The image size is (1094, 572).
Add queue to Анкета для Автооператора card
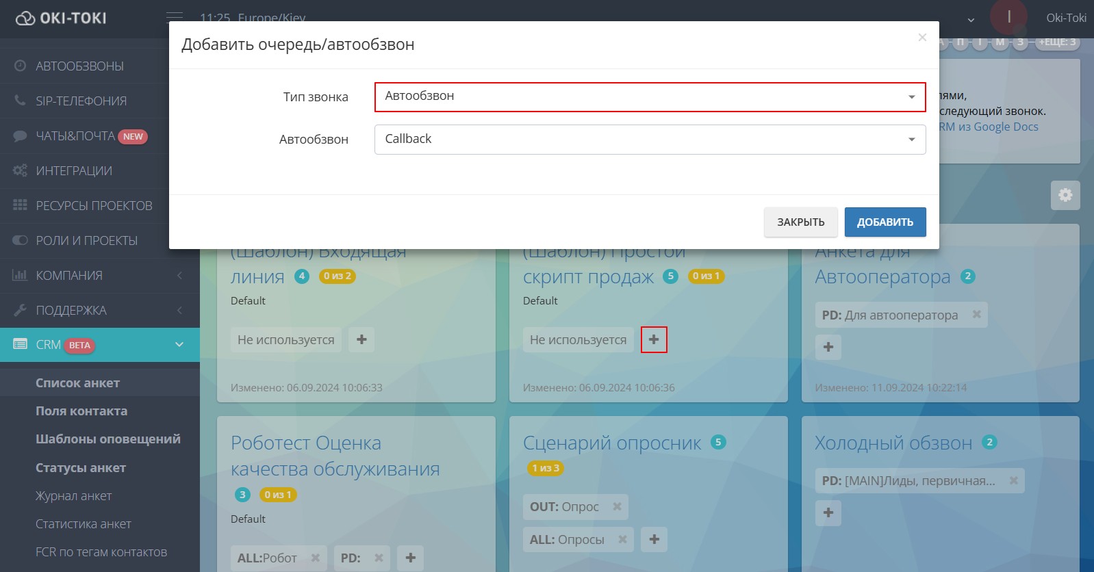pos(828,347)
